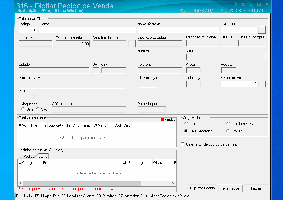Click the OBS bloqueio field
Screen dimensions: 283x200
89,110
